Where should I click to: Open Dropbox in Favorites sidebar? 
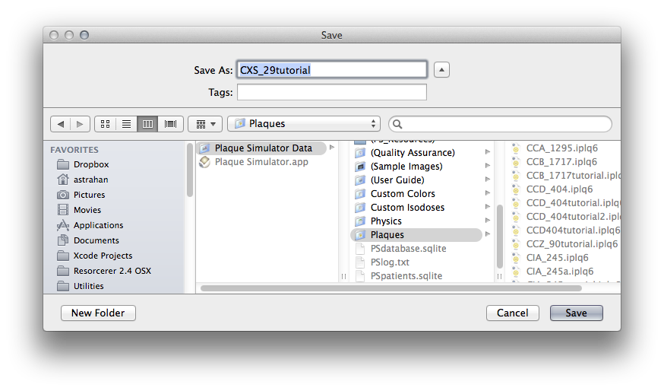click(x=91, y=164)
